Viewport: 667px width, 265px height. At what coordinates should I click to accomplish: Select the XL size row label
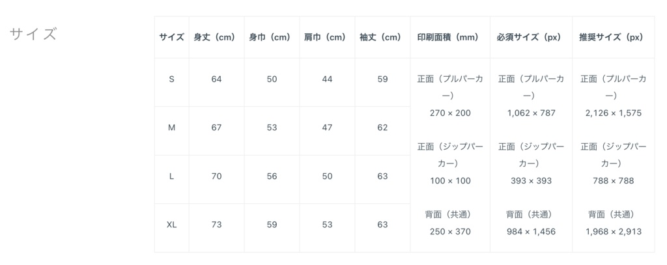172,225
